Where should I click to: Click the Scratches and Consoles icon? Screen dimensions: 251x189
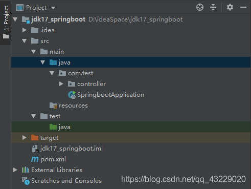click(26, 181)
